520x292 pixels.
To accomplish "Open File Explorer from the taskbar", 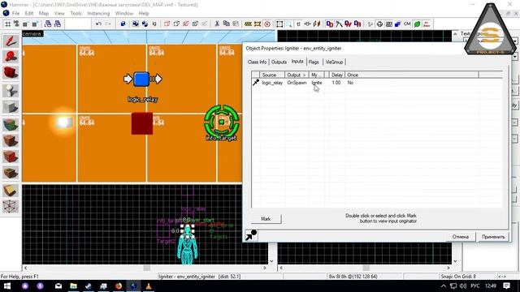I will tap(73, 286).
